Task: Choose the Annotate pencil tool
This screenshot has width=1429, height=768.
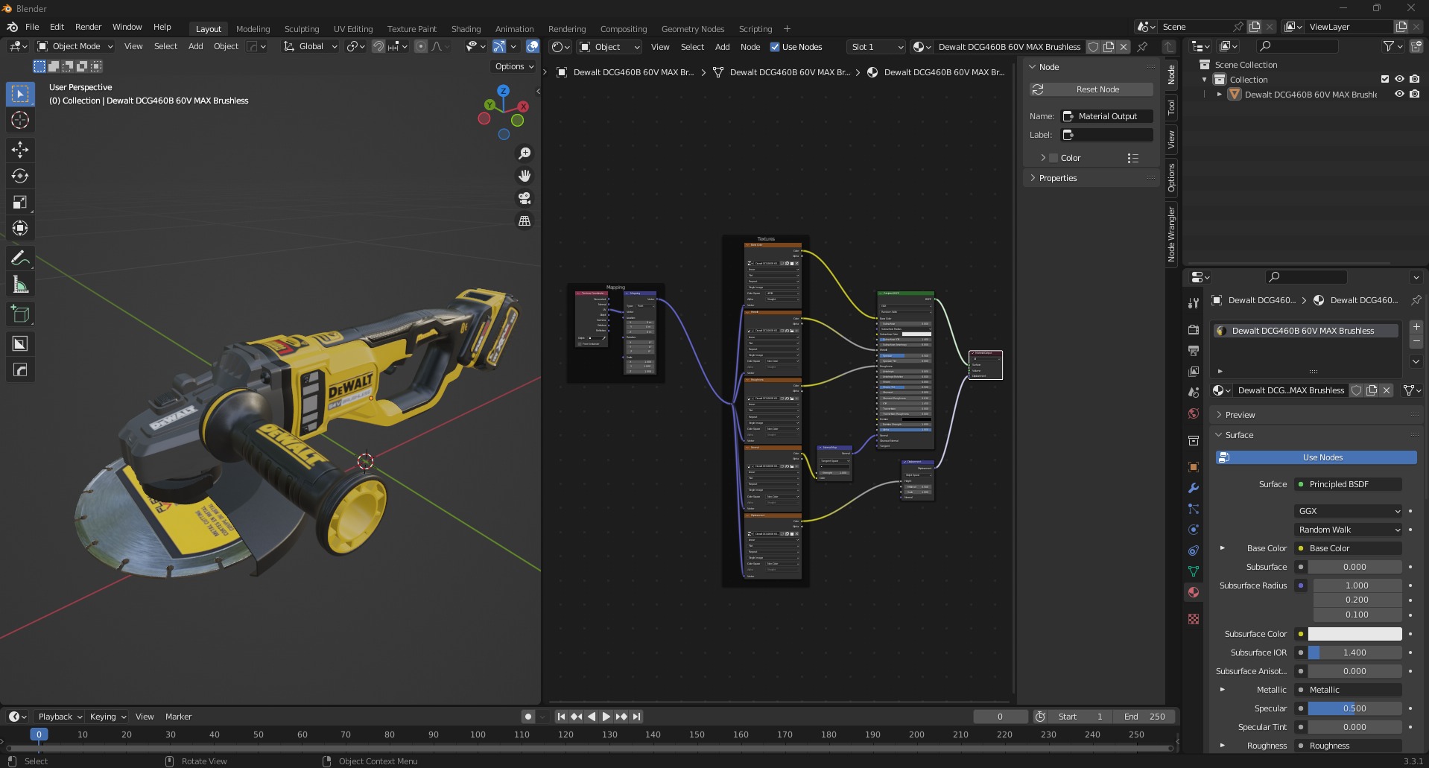Action: (20, 258)
